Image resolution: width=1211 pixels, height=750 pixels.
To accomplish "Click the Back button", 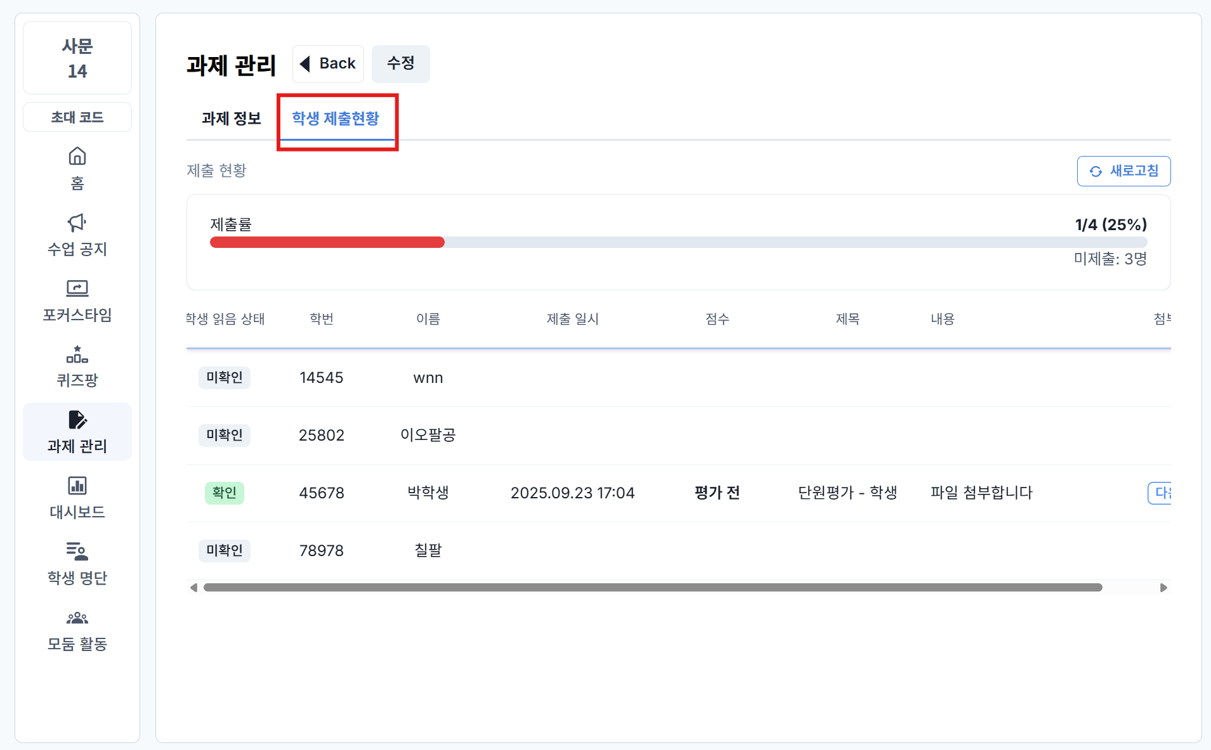I will [328, 63].
